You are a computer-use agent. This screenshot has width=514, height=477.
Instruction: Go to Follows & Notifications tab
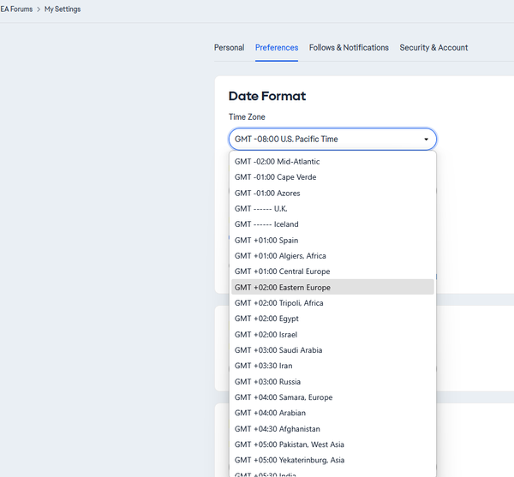(x=349, y=48)
